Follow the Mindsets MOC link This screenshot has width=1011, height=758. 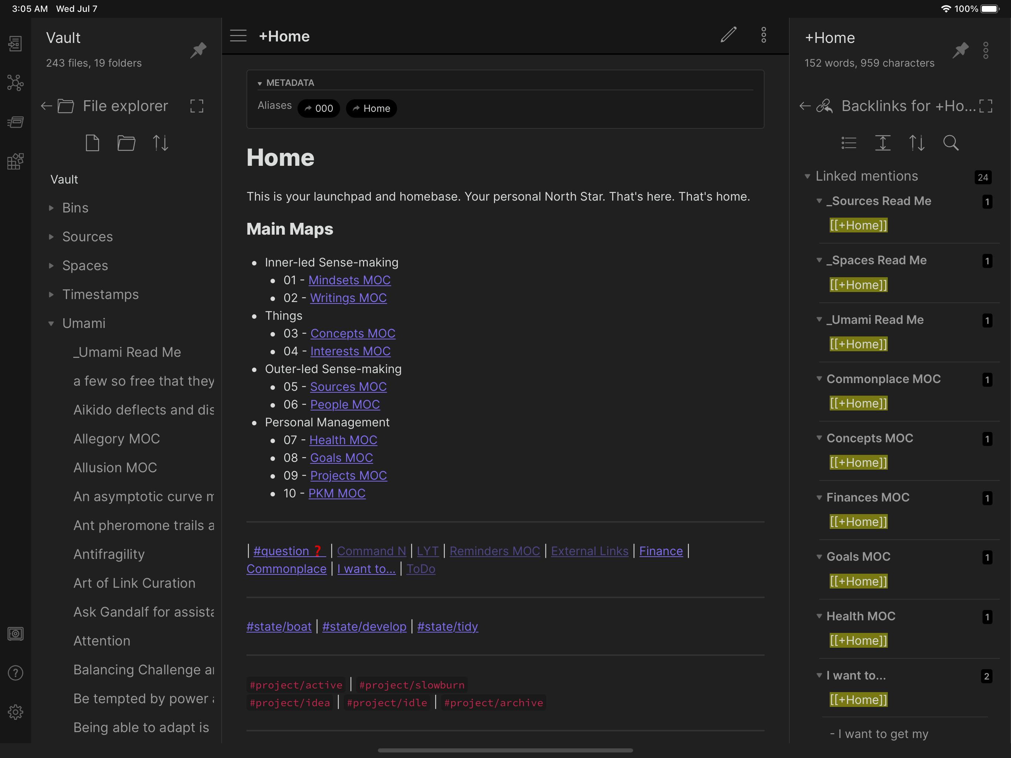coord(350,280)
